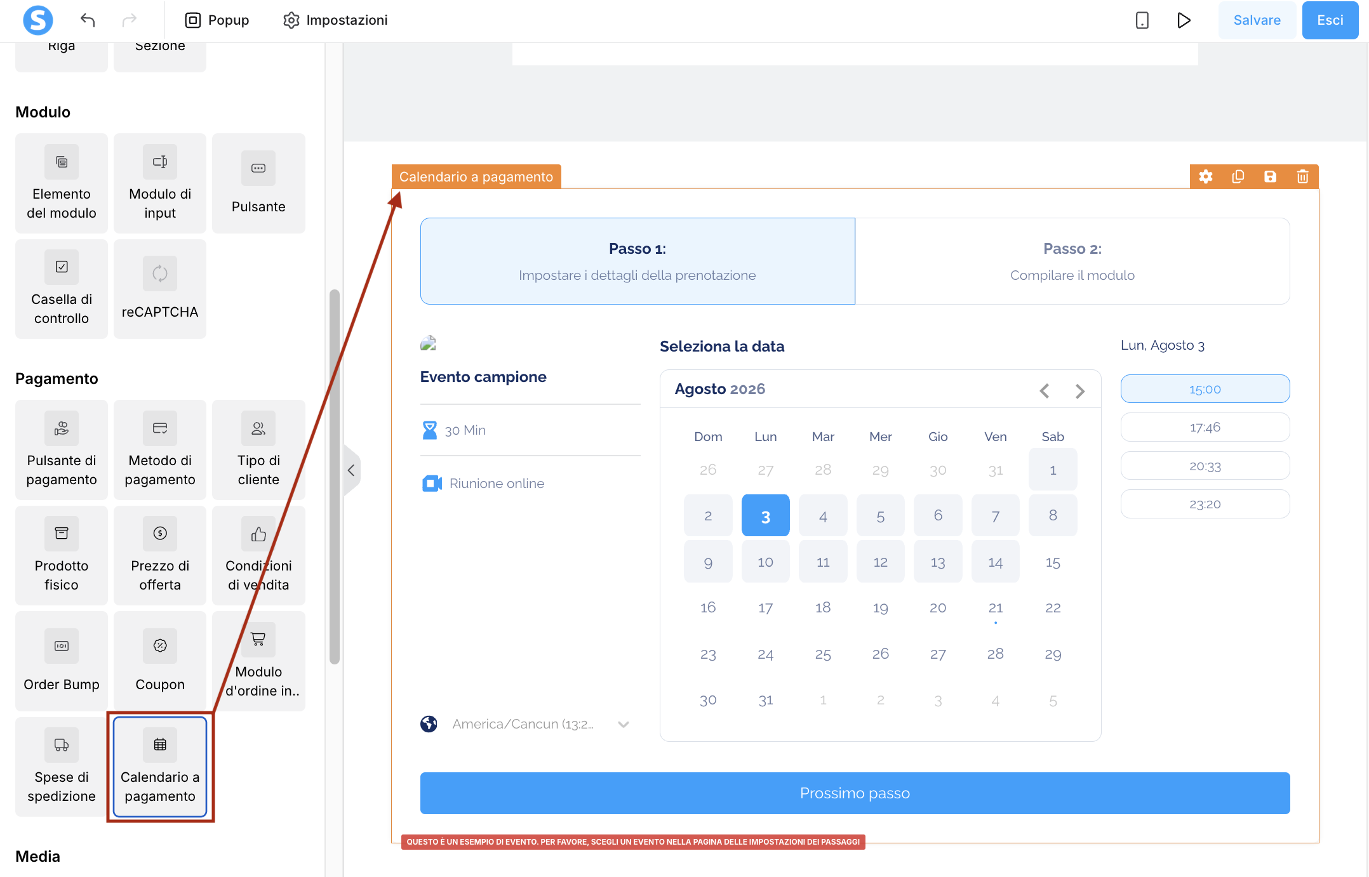Add Condizioni di vendita block
This screenshot has width=1369, height=877.
(x=258, y=555)
